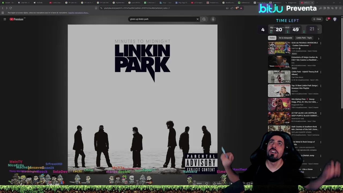The image size is (343, 193).
Task: Open options for 'Dark Country & Southern Rock'
Action: click(320, 127)
